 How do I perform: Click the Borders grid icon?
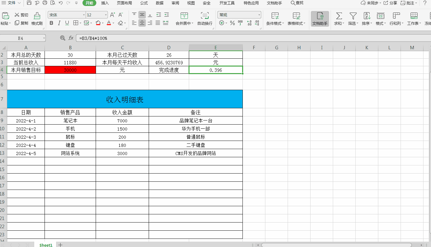76,23
